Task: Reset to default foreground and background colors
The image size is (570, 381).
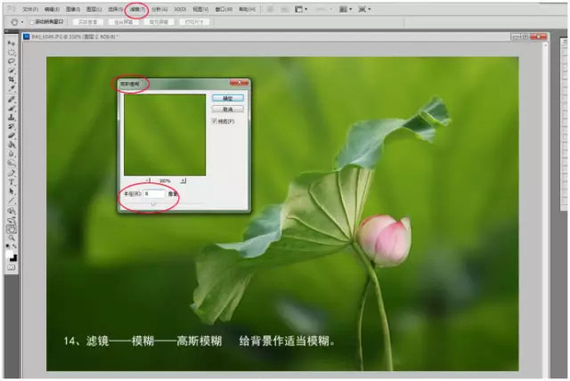Action: click(x=8, y=247)
